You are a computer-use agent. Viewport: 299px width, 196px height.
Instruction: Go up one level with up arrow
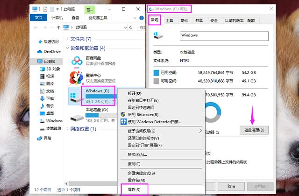[x=58, y=28]
